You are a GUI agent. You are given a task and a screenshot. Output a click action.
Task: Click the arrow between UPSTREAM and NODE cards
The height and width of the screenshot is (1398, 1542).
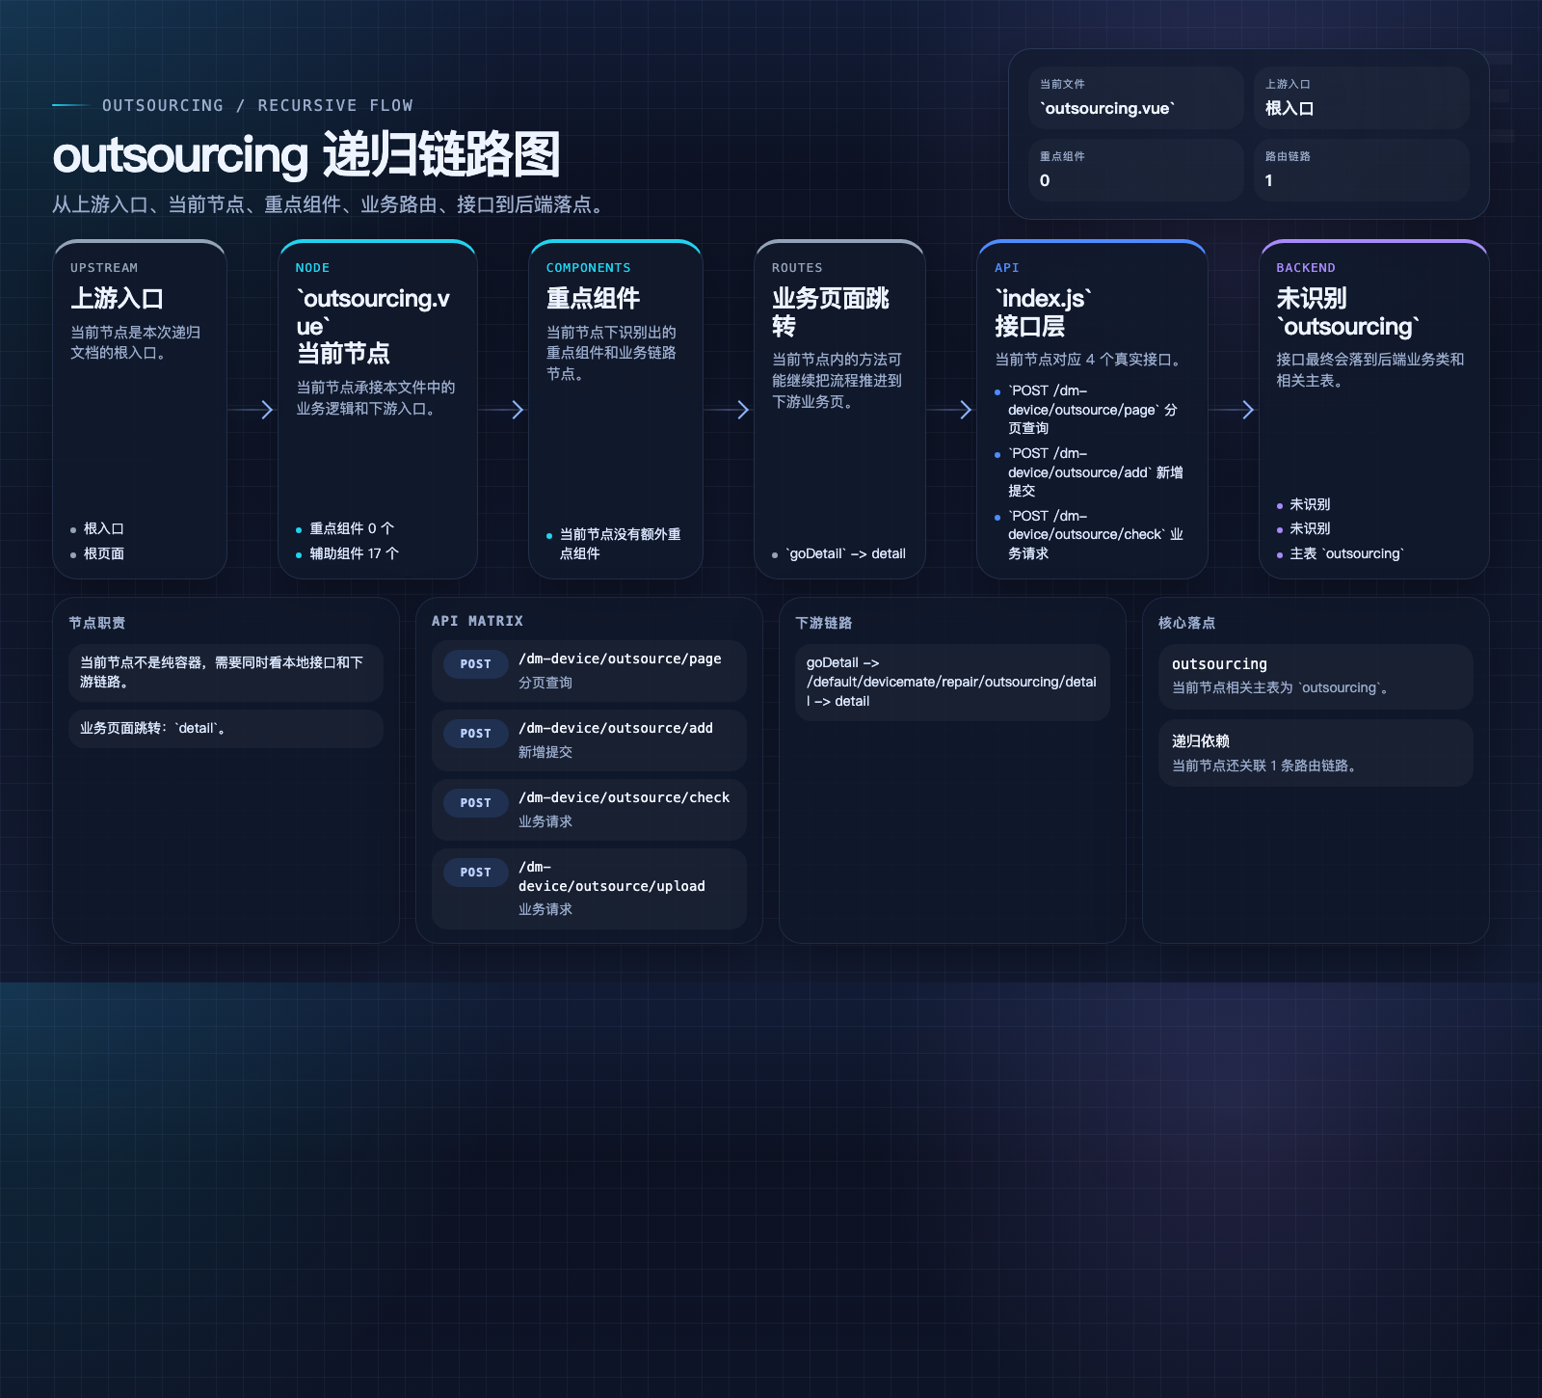(252, 410)
